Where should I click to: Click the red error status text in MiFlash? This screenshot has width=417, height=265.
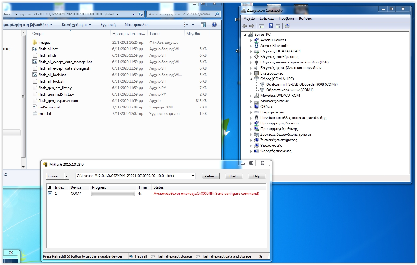tap(206, 194)
